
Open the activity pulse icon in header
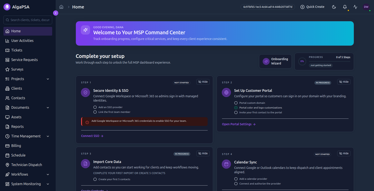click(355, 7)
